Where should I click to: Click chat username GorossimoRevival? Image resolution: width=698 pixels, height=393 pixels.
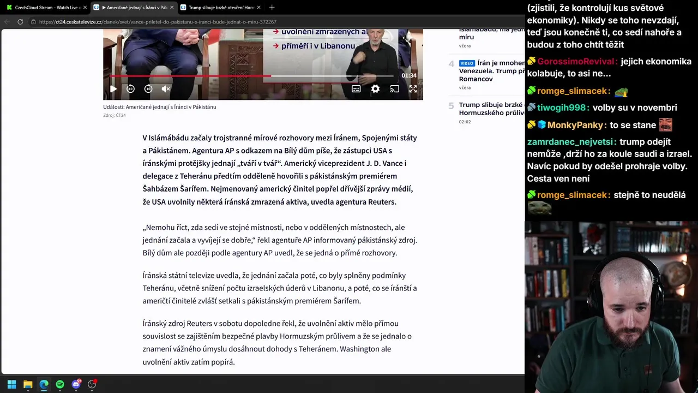(577, 62)
